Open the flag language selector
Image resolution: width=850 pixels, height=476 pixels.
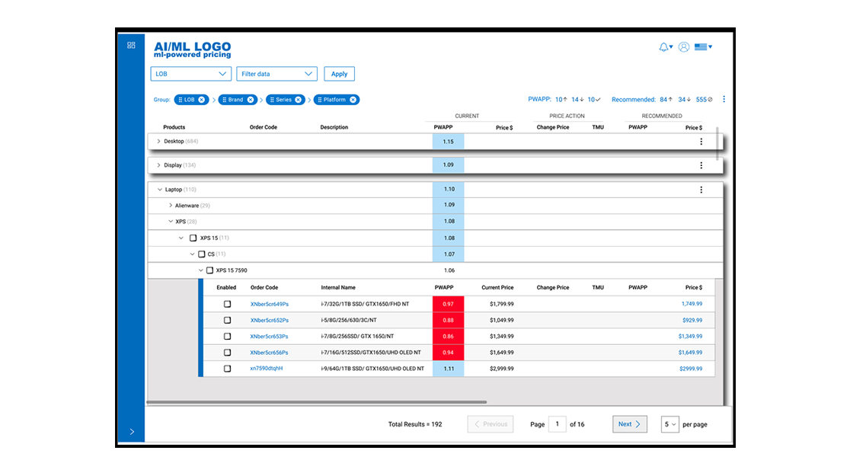click(x=703, y=47)
